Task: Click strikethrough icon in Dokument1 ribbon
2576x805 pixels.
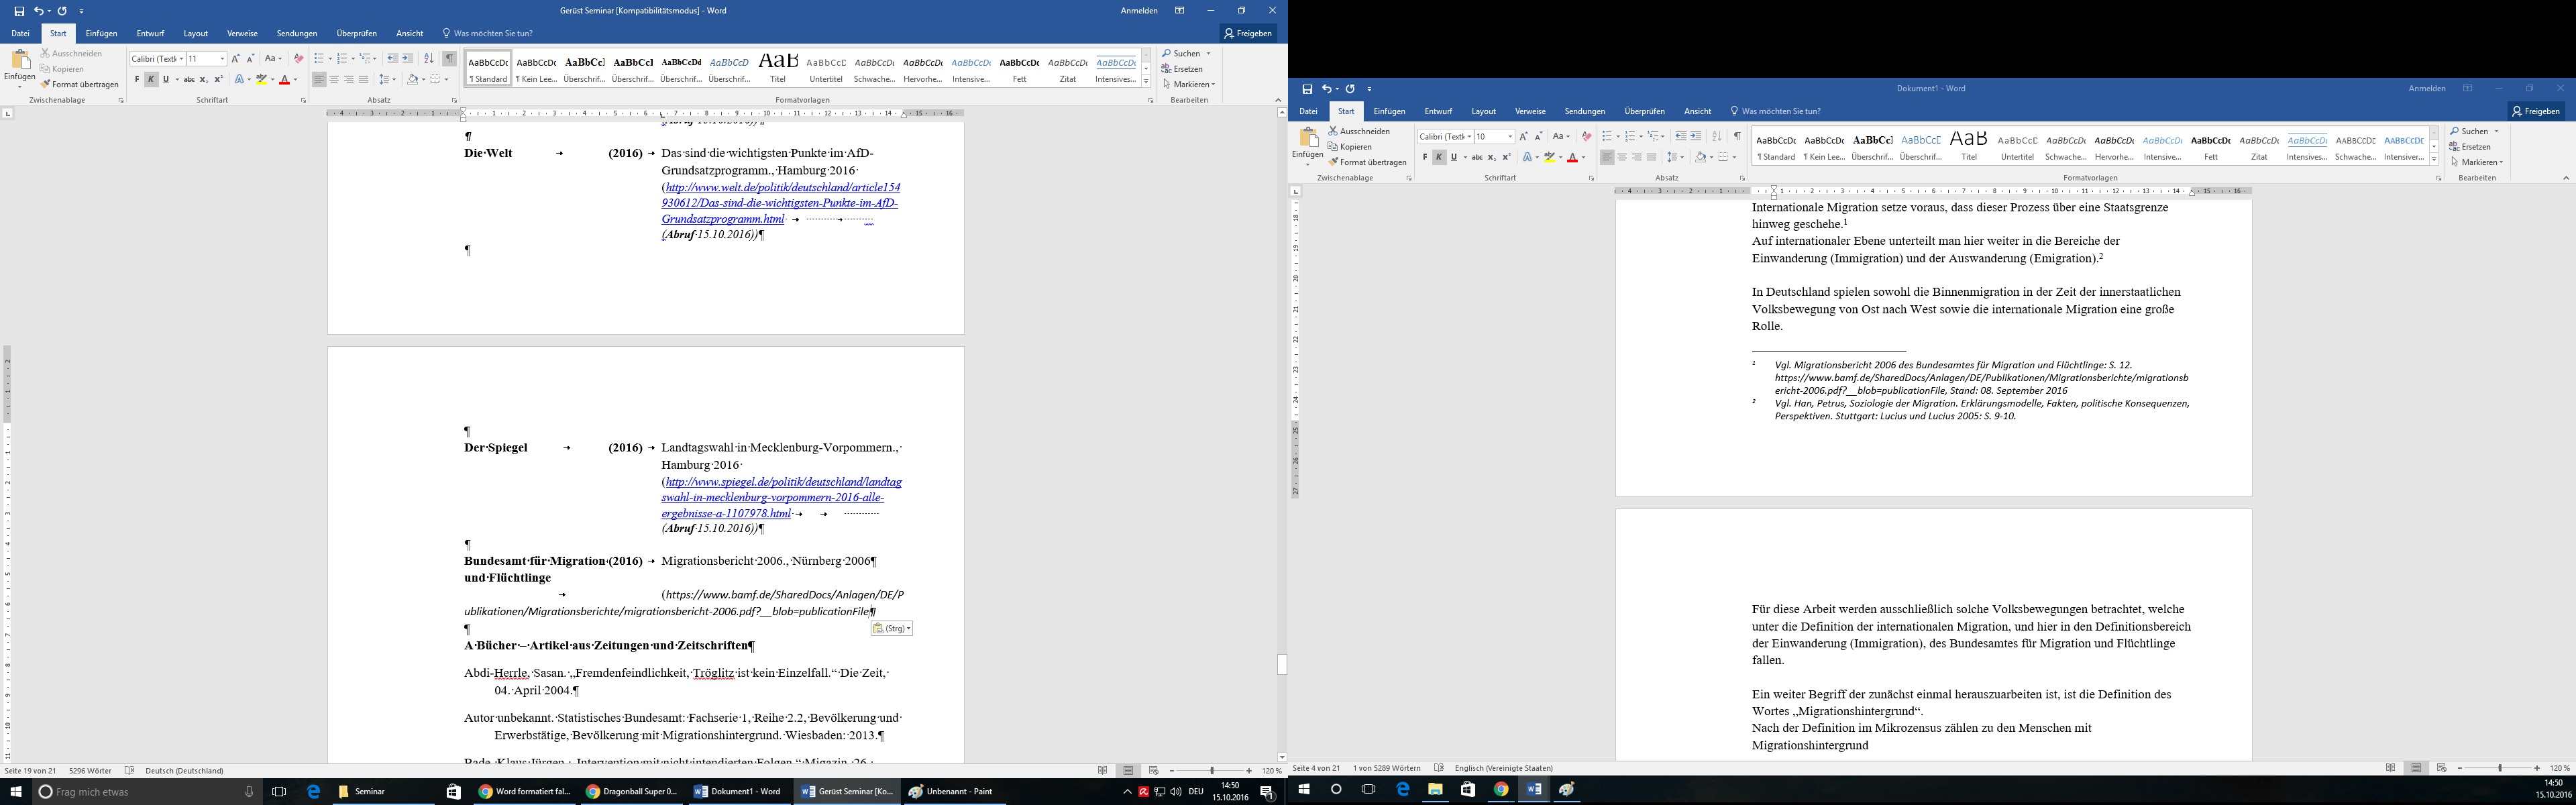Action: point(1477,158)
